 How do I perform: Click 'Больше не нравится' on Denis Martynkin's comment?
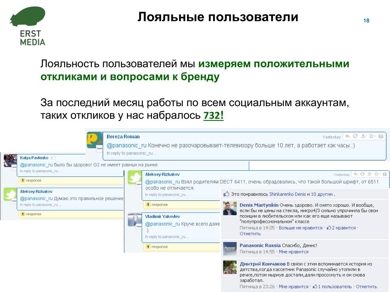pos(300,228)
